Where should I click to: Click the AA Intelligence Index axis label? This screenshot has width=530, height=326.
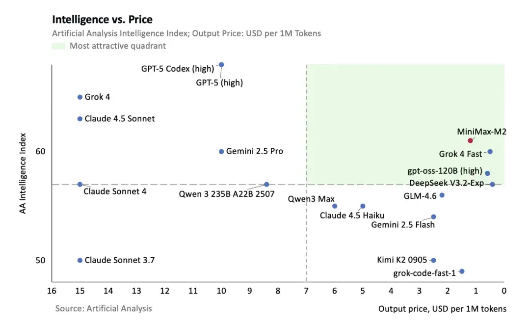pos(22,173)
